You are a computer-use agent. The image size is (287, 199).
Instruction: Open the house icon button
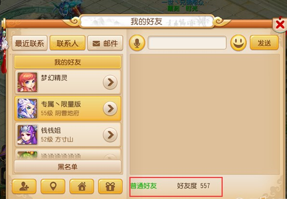[82, 187]
